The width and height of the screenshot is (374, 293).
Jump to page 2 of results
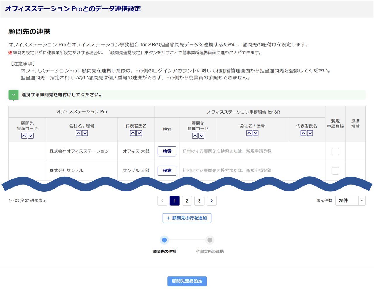[x=187, y=201]
